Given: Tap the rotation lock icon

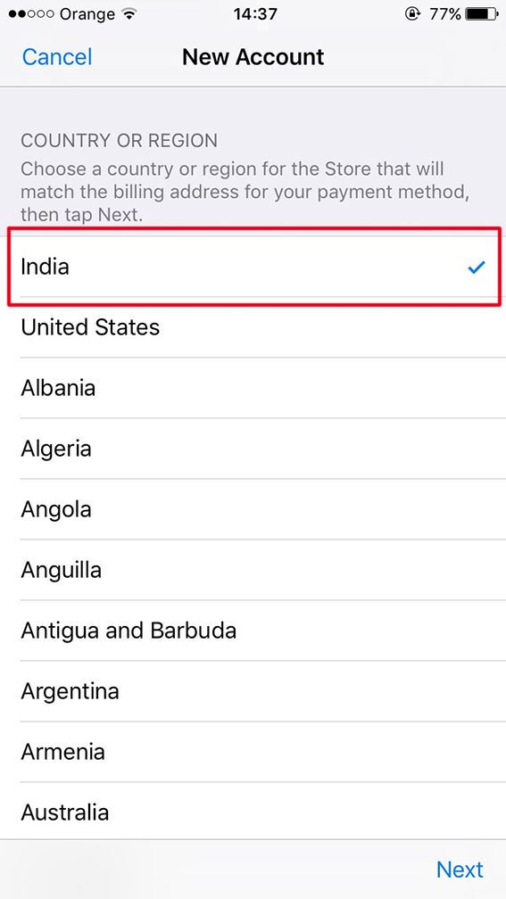Looking at the screenshot, I should (412, 14).
